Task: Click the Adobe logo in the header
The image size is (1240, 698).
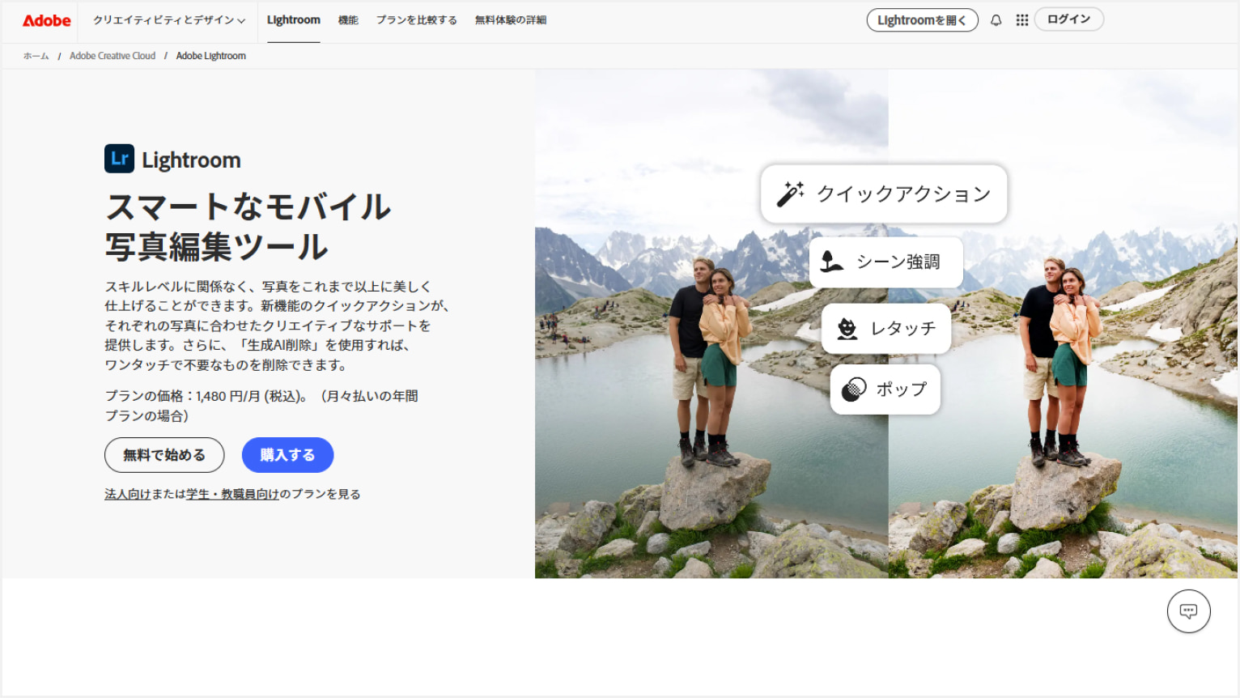Action: pyautogui.click(x=47, y=20)
